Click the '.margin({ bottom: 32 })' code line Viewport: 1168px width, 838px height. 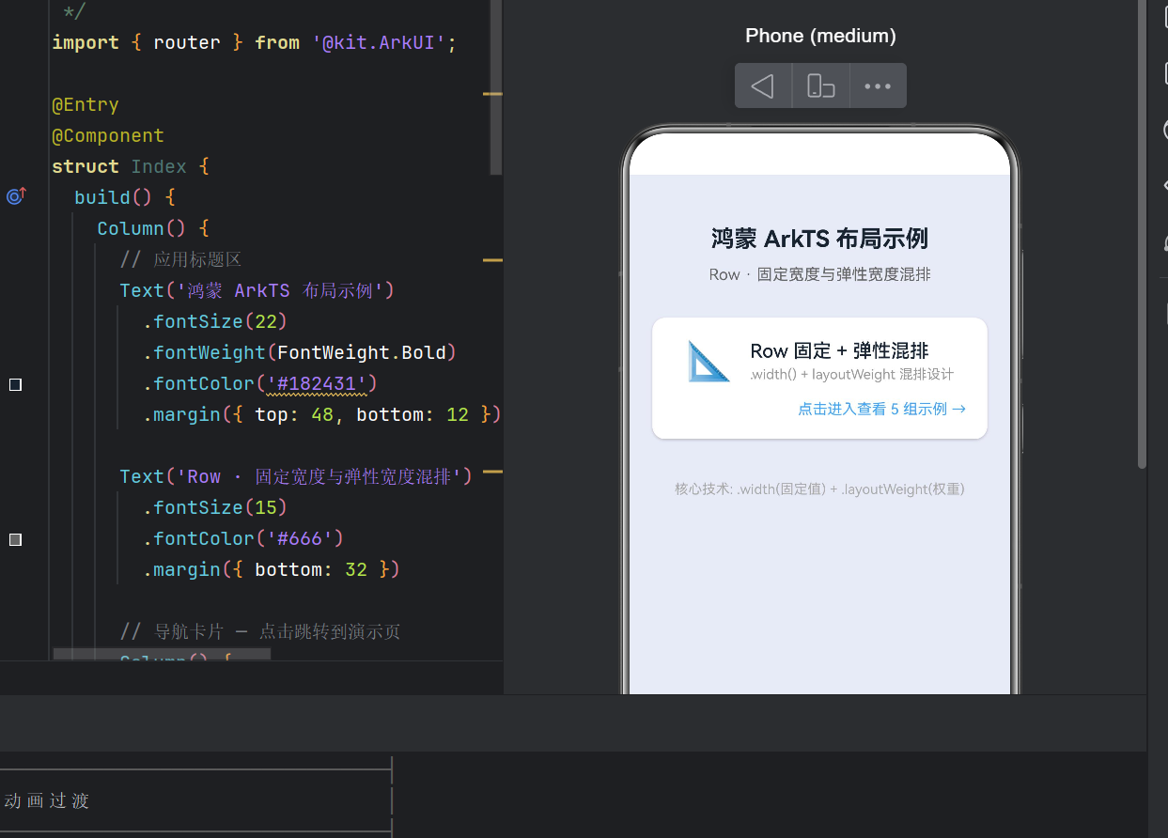[272, 569]
